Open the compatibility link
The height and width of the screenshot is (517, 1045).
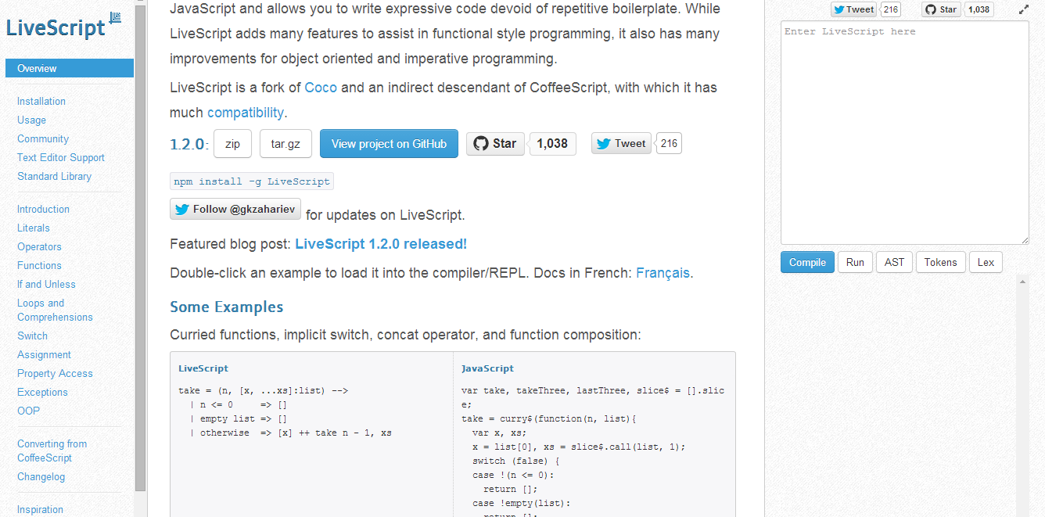[x=245, y=113]
